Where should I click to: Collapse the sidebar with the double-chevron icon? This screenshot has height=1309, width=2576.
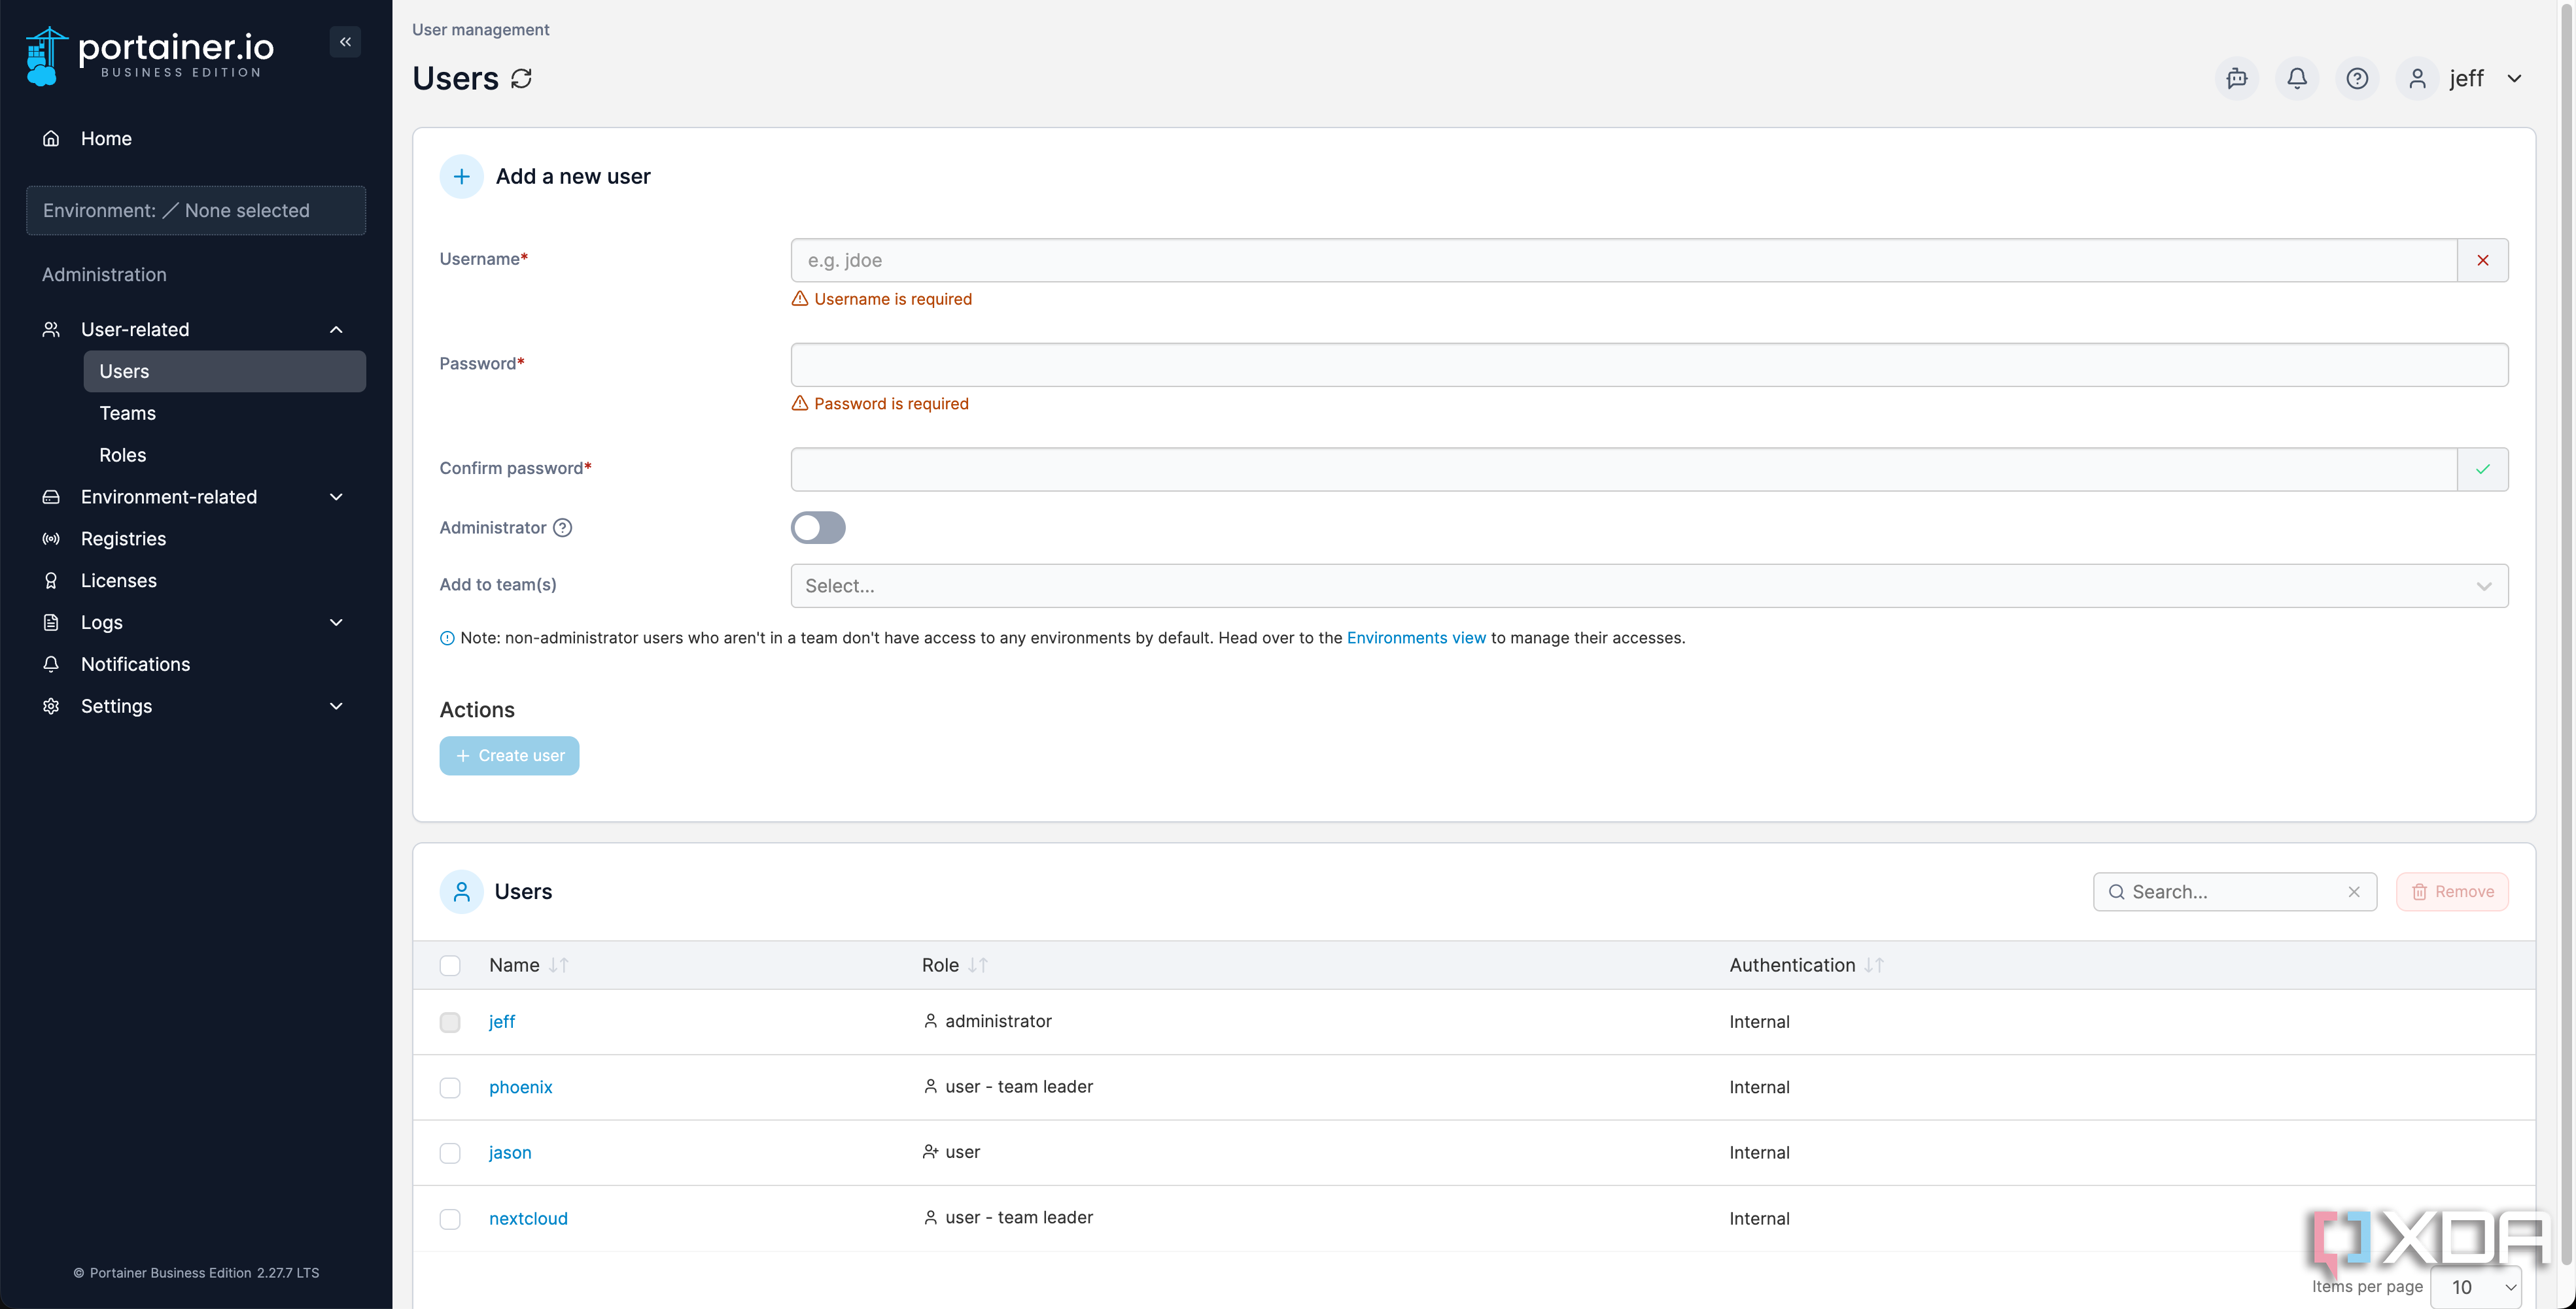[345, 42]
